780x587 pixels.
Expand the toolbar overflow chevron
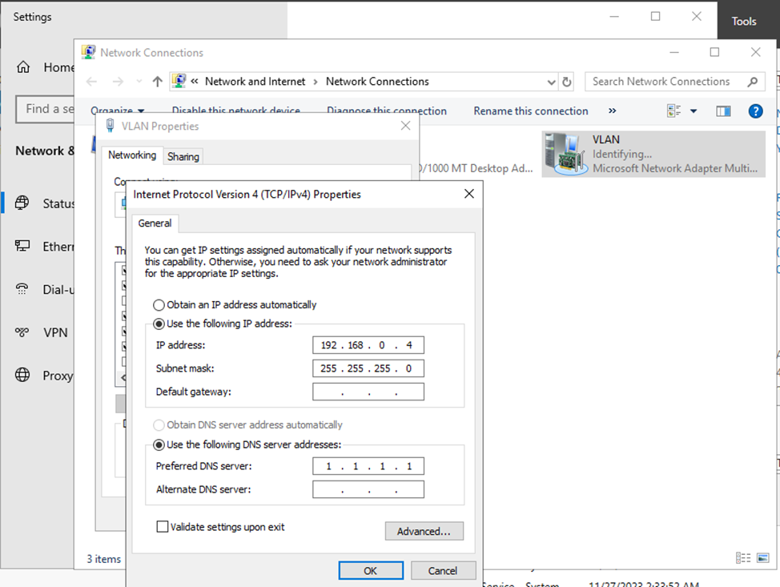[612, 111]
